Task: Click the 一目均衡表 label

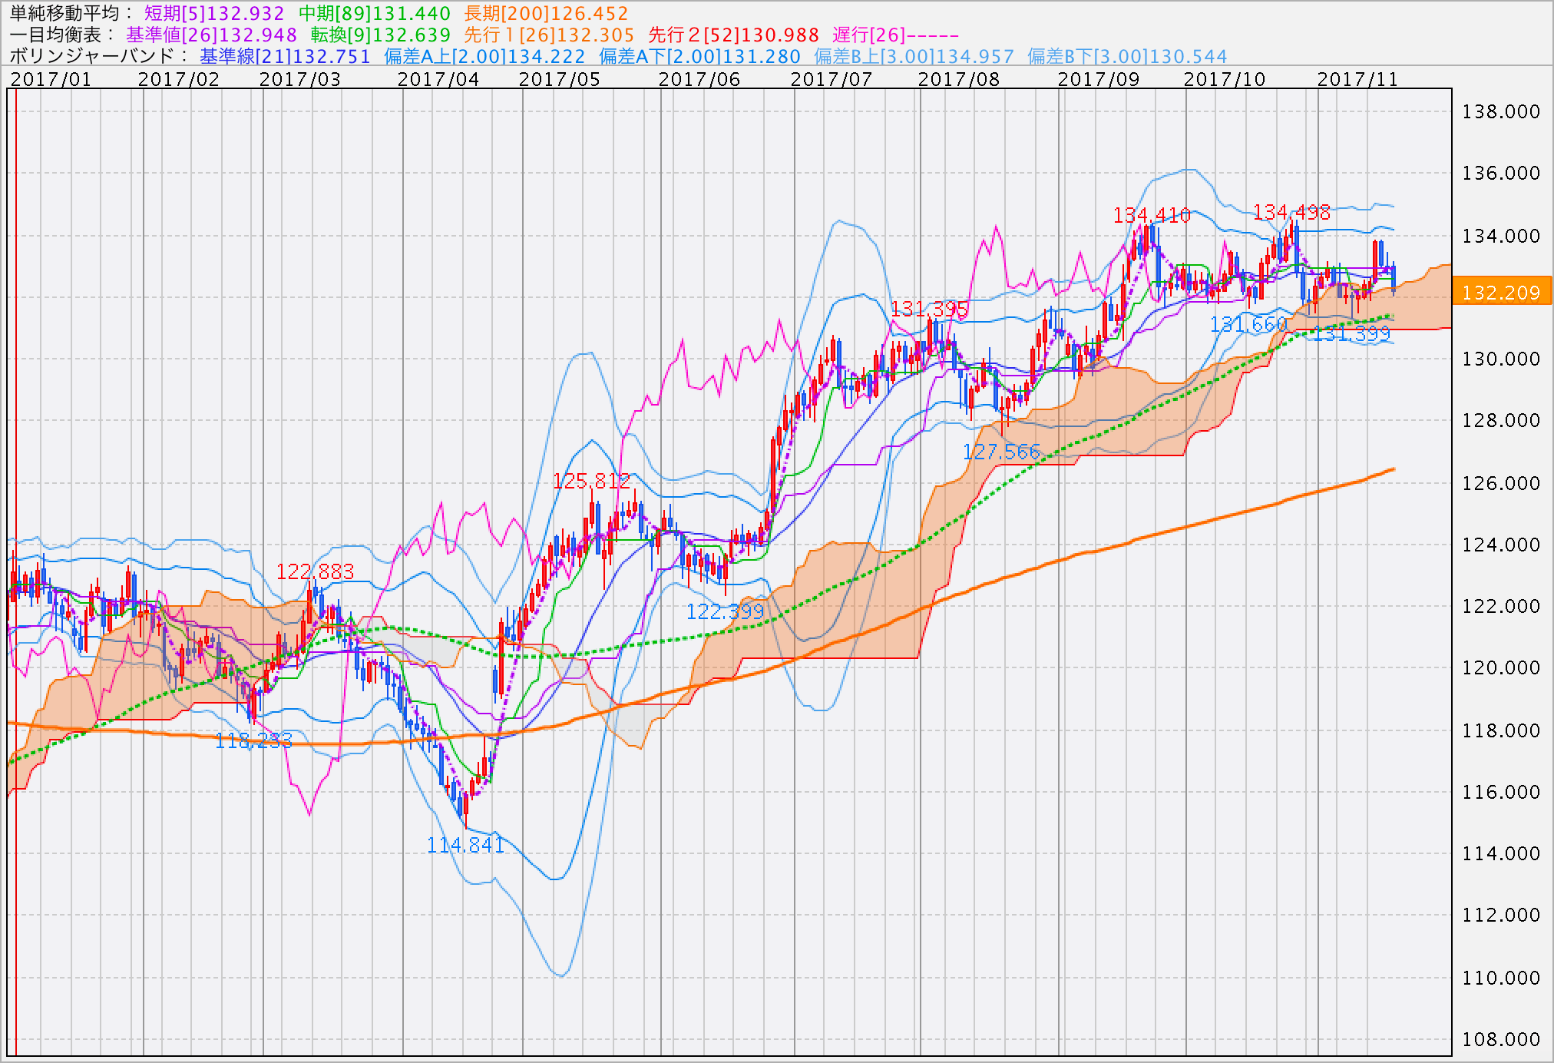Action: [63, 35]
